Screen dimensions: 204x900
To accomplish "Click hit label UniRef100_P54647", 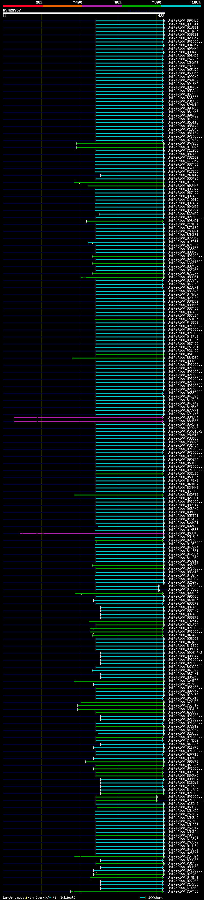I will [183, 537].
